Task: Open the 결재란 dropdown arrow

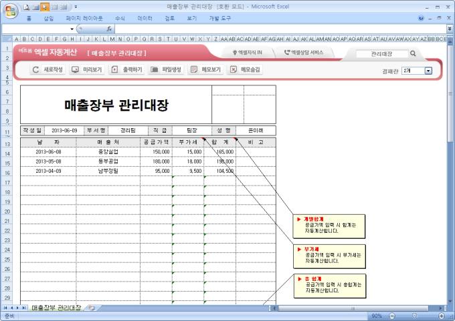Action: [x=428, y=71]
